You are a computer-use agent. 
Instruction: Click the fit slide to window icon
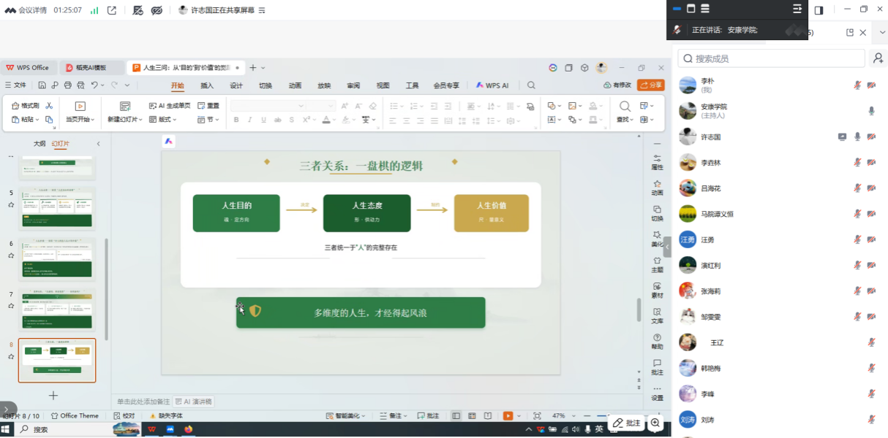(537, 415)
